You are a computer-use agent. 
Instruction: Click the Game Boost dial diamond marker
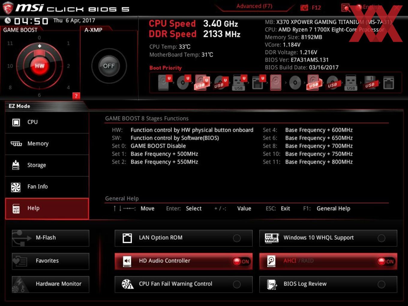(x=40, y=46)
